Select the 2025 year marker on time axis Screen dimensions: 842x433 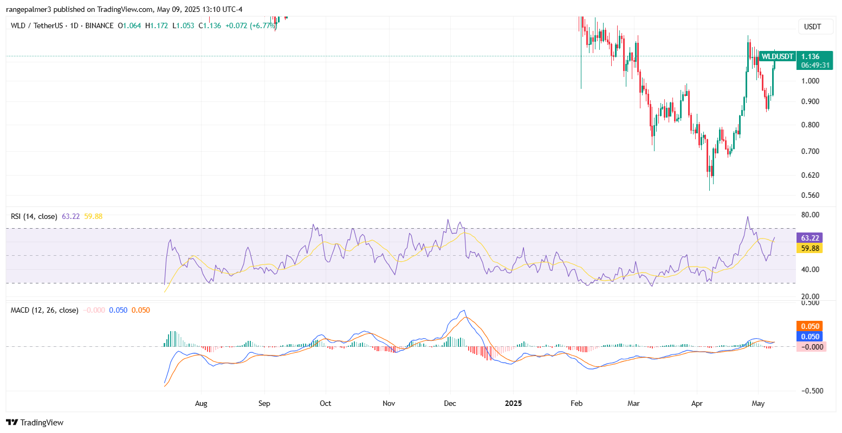click(513, 404)
